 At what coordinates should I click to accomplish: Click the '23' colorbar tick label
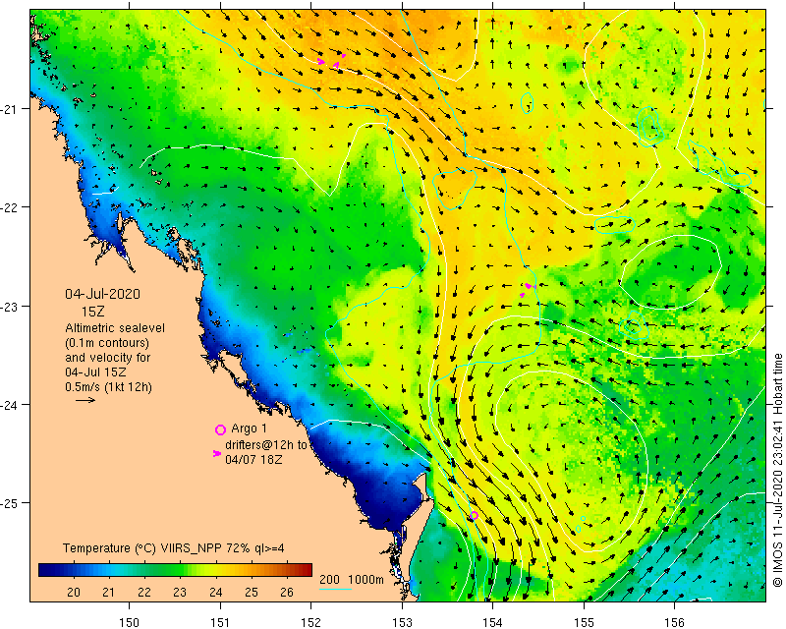180,593
